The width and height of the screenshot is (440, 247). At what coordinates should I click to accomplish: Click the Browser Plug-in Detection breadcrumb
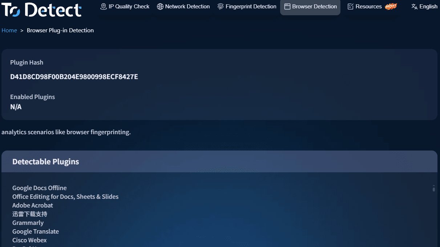pos(60,30)
